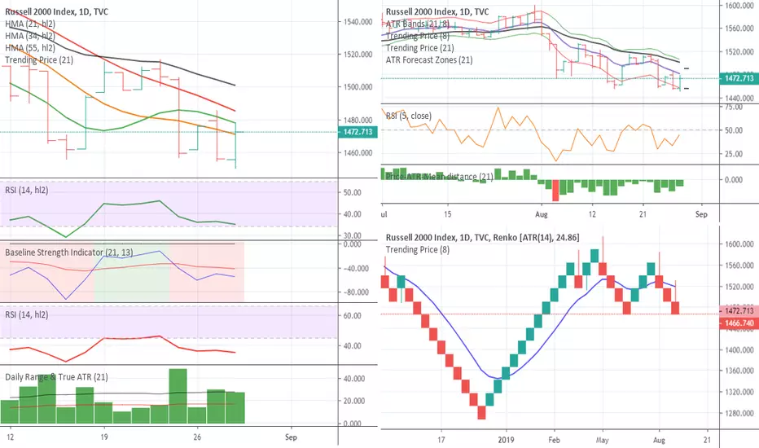Screen dimensions: 759x448
Task: Click the 1472.713 price label on ATR Bands chart
Action: point(739,78)
